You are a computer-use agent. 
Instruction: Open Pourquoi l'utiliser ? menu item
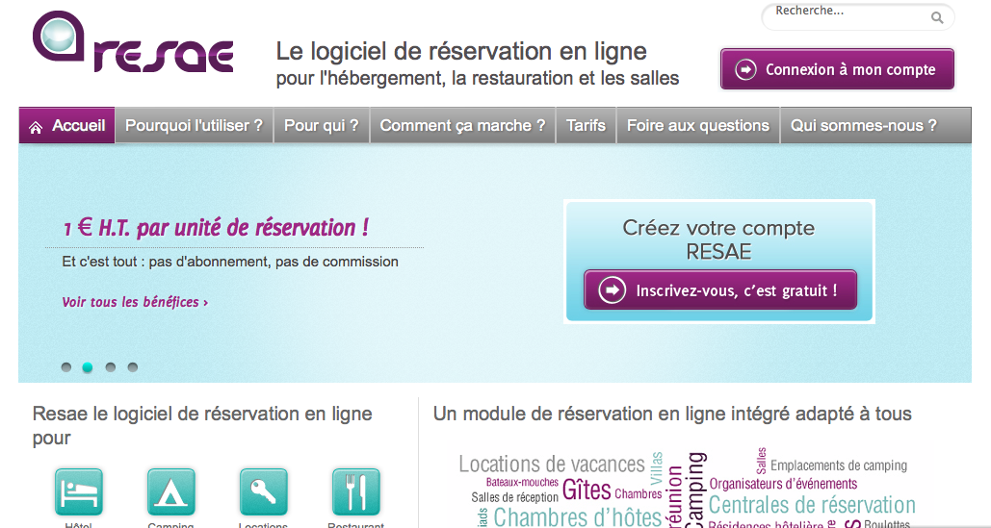(x=194, y=126)
